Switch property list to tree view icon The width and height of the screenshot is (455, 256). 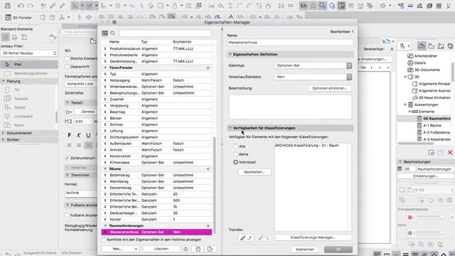[105, 33]
